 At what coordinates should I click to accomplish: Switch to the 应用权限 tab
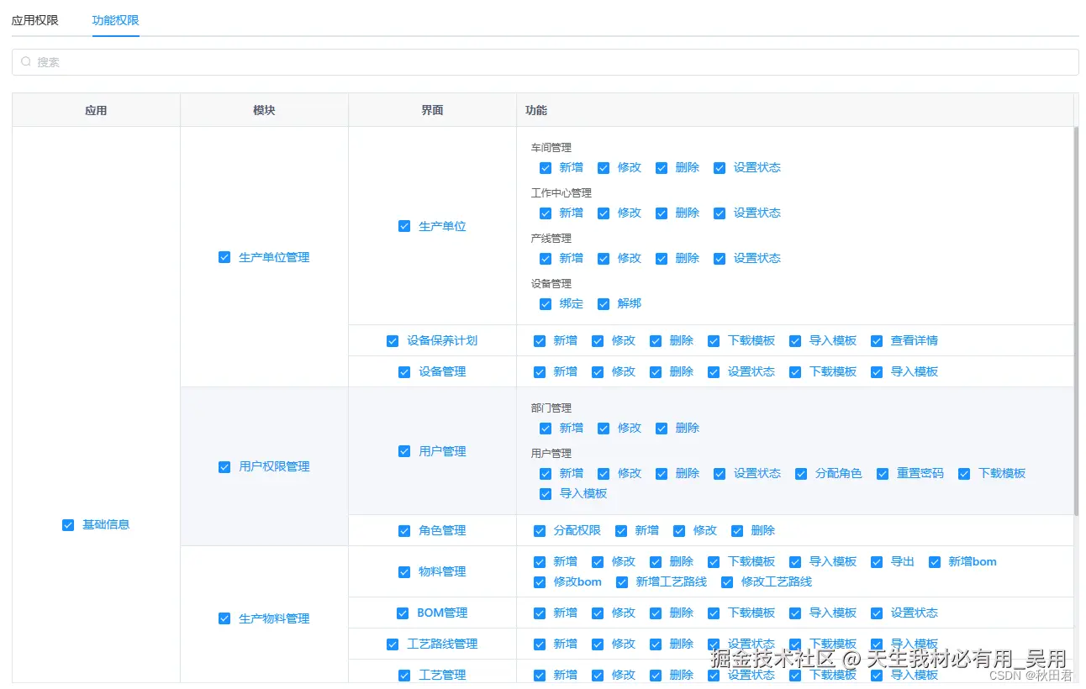point(35,20)
